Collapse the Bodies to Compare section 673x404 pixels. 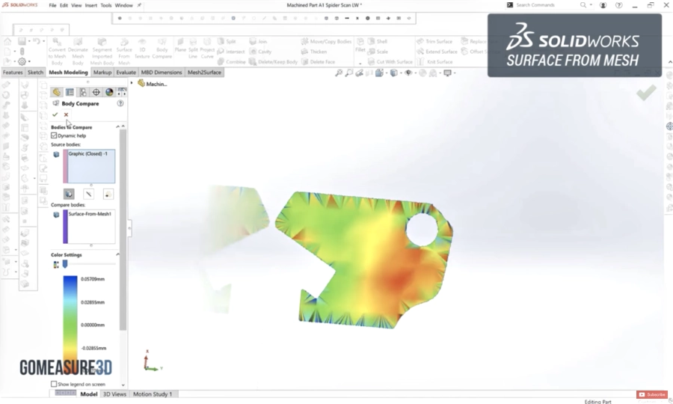118,127
